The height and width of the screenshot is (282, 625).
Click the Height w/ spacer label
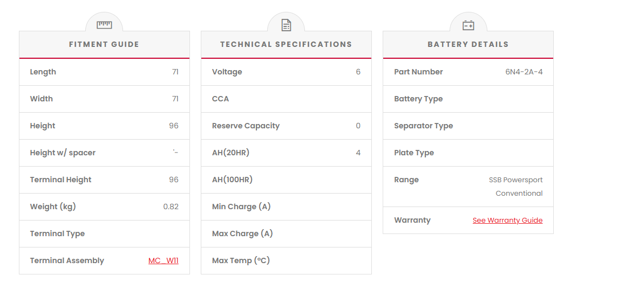63,153
